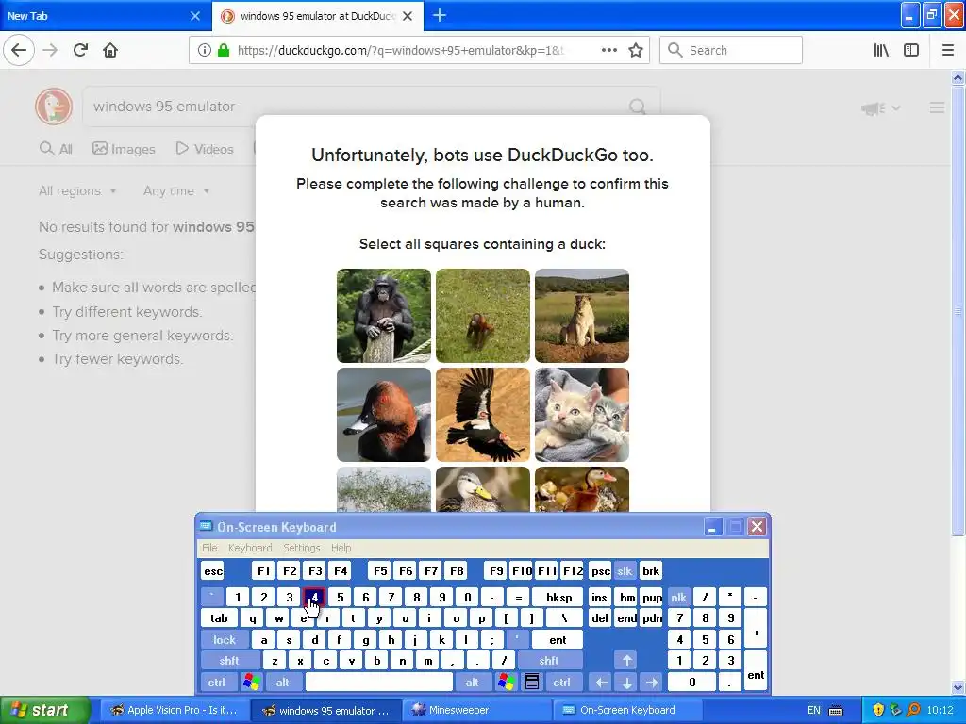Image resolution: width=966 pixels, height=724 pixels.
Task: Click the up arrow key on keyboard
Action: tap(626, 661)
